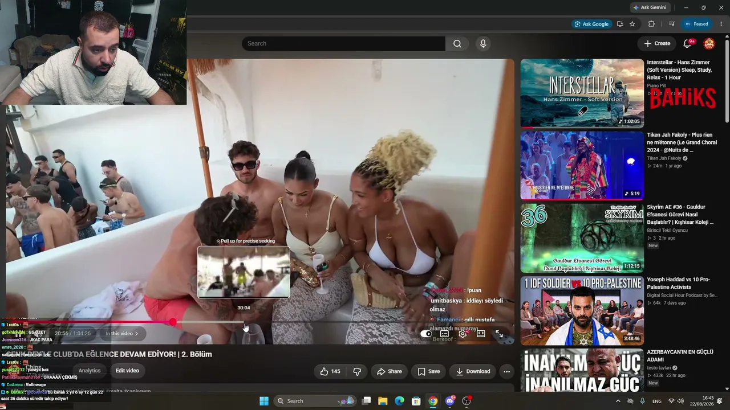The height and width of the screenshot is (410, 730).
Task: Open the Windows Start menu
Action: (264, 401)
